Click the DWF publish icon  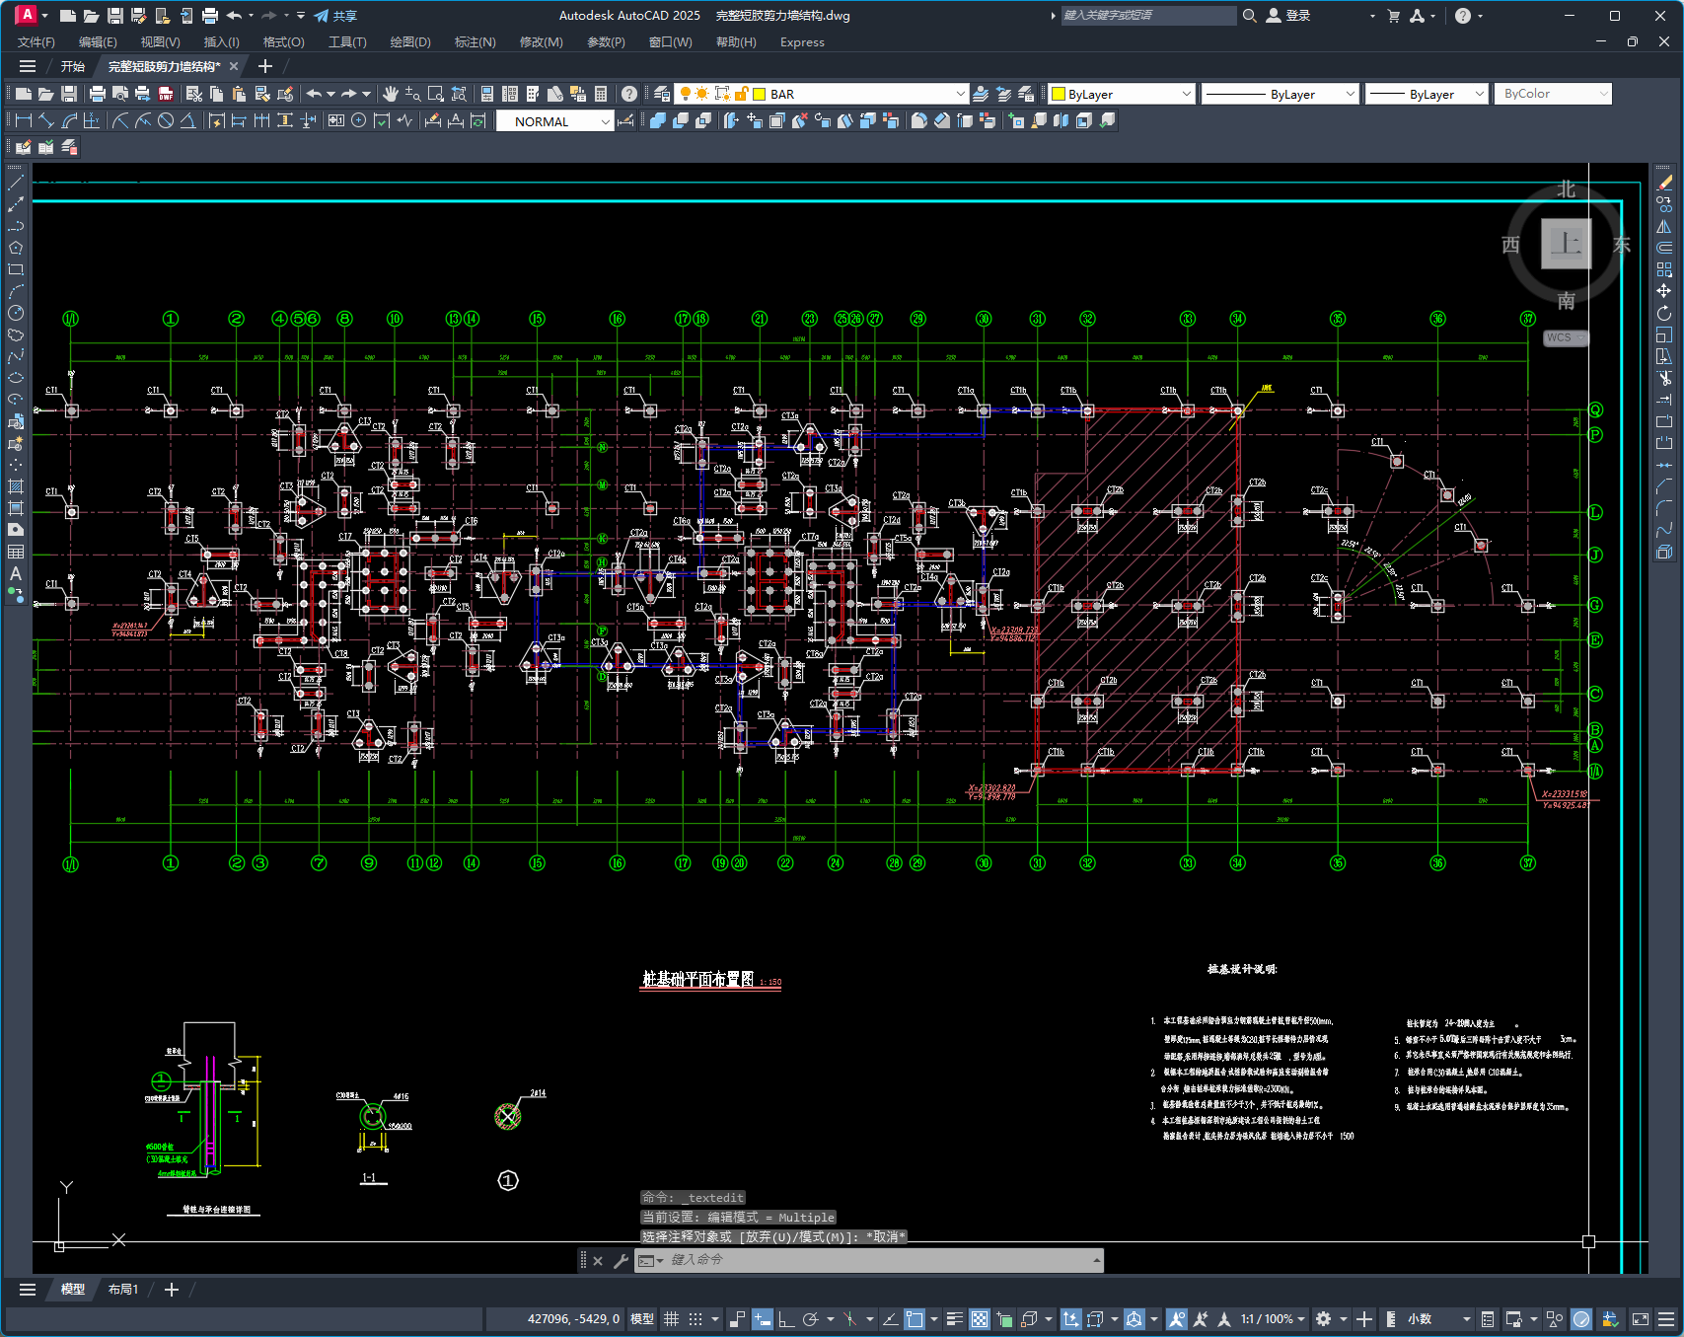click(166, 94)
